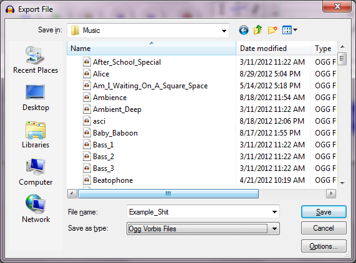Expand the File name dropdown arrow

[274, 212]
